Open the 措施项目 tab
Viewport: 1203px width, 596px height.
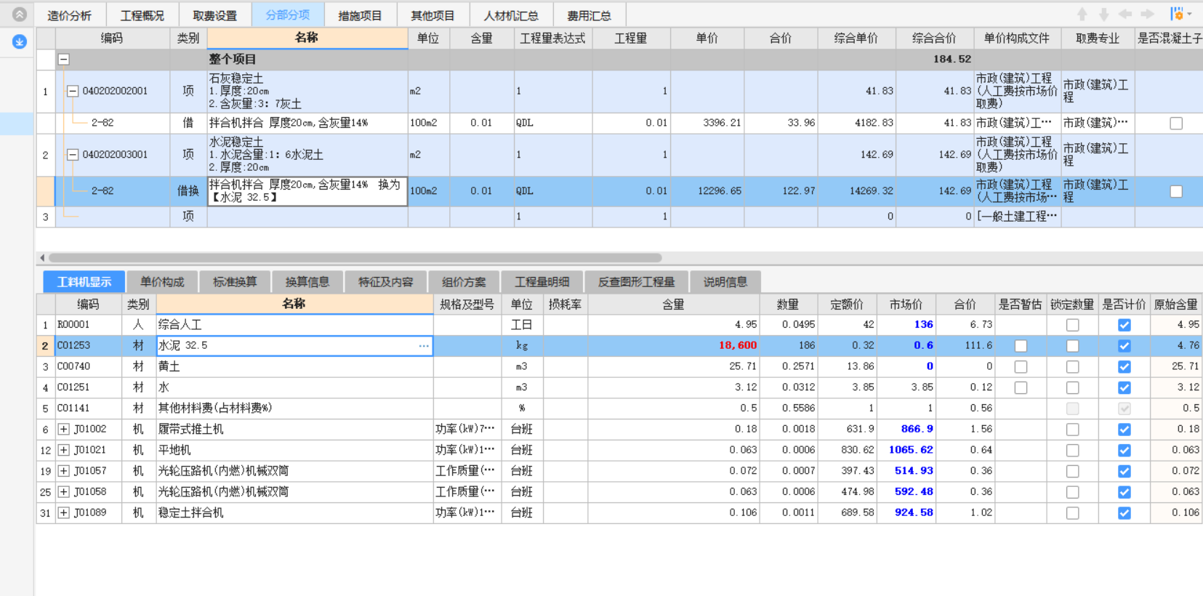tap(361, 15)
